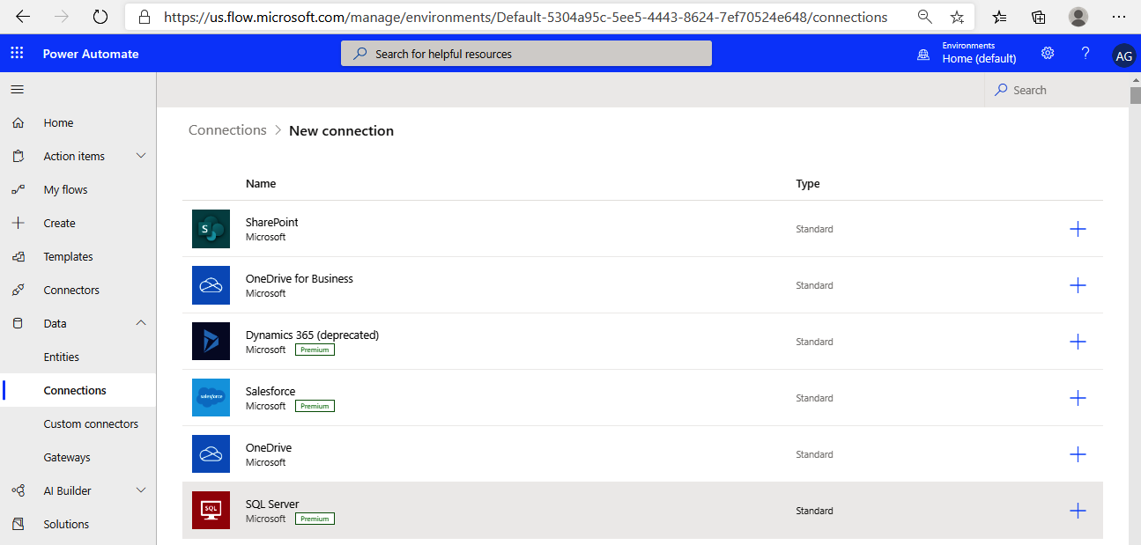
Task: Expand the Action items chevron
Action: (x=141, y=156)
